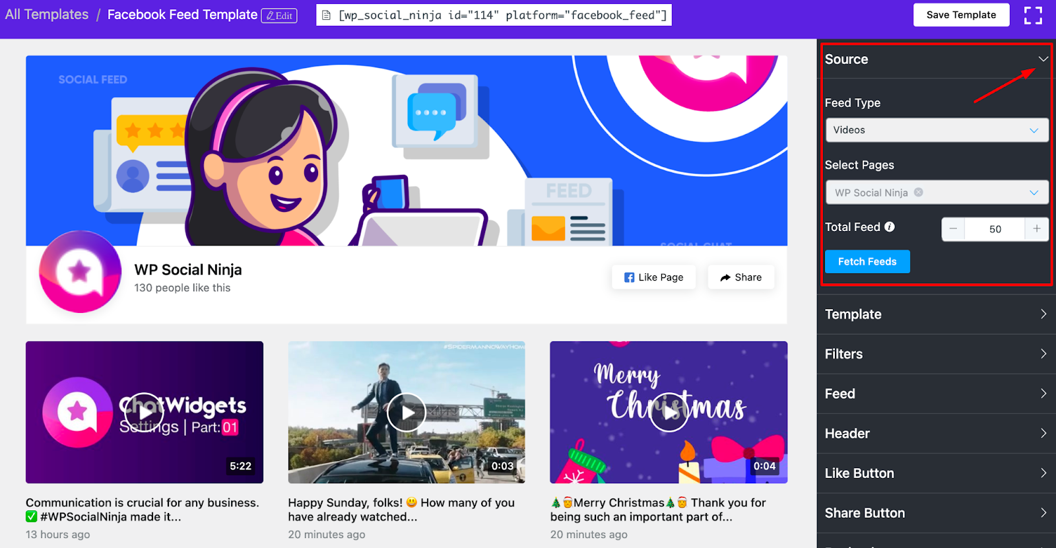
Task: Click the Like Page button
Action: [653, 277]
